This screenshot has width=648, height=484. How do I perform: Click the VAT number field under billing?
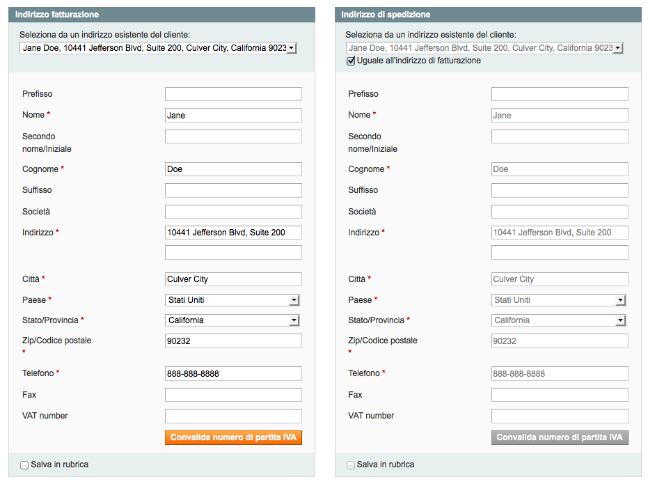tap(233, 416)
